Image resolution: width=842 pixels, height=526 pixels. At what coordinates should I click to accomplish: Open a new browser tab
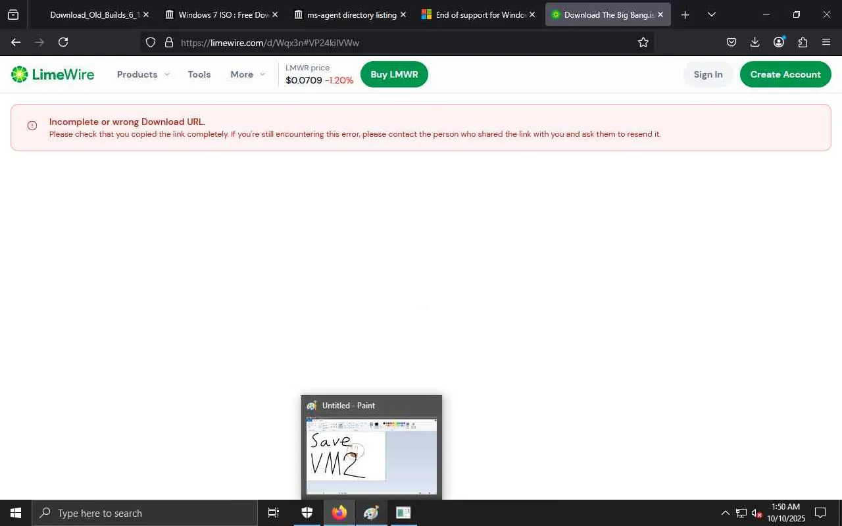685,14
